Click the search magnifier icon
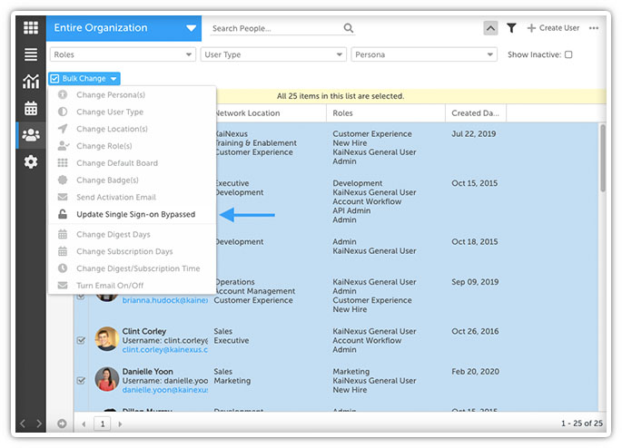 (x=349, y=28)
